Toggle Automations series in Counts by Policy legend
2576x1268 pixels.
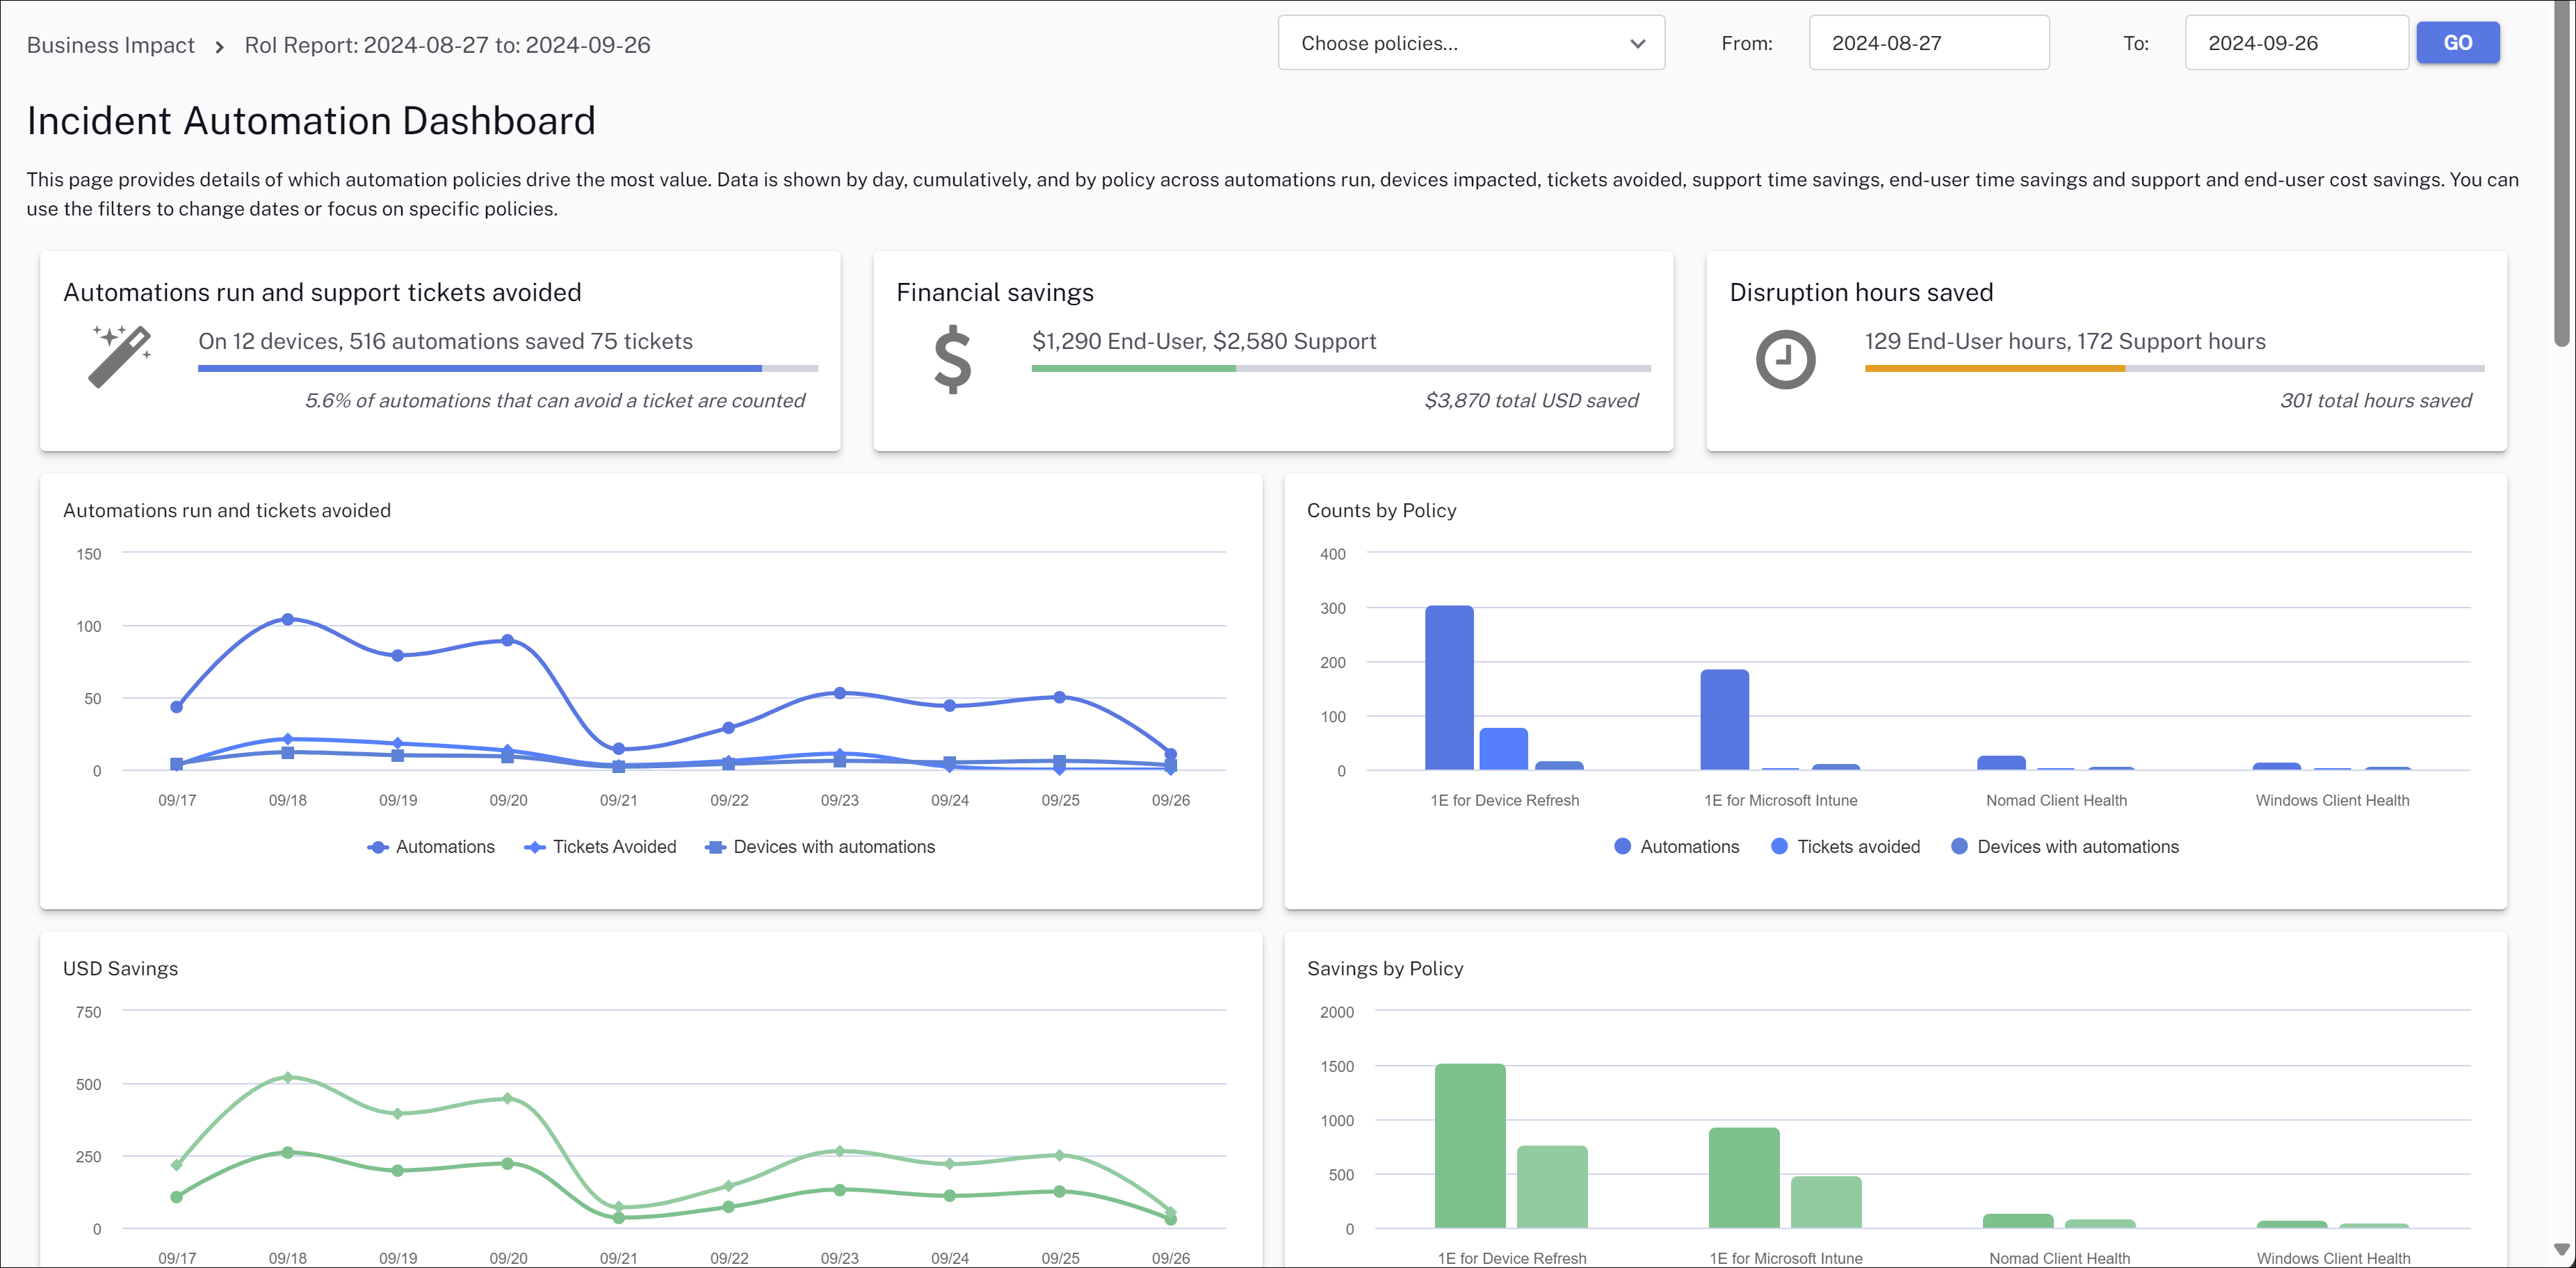click(x=1689, y=847)
